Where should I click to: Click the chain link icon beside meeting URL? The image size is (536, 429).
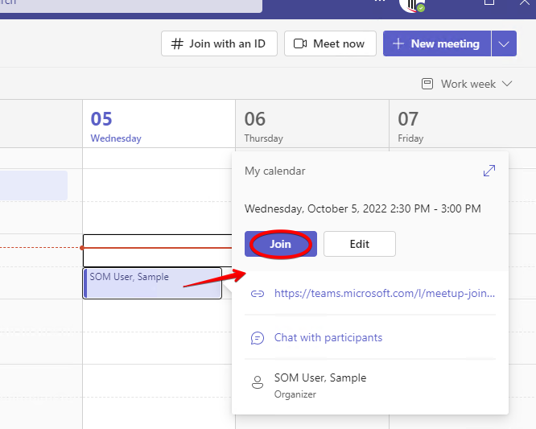click(x=258, y=294)
